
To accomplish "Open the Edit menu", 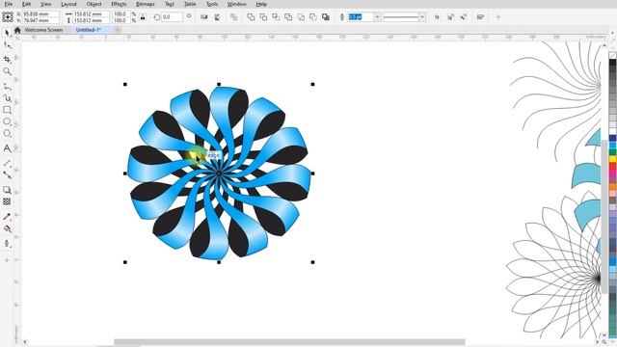I will (x=26, y=4).
